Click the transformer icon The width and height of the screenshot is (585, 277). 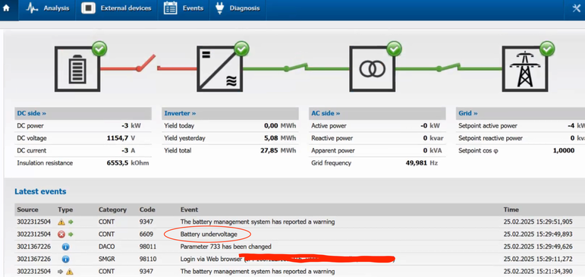[x=372, y=69]
